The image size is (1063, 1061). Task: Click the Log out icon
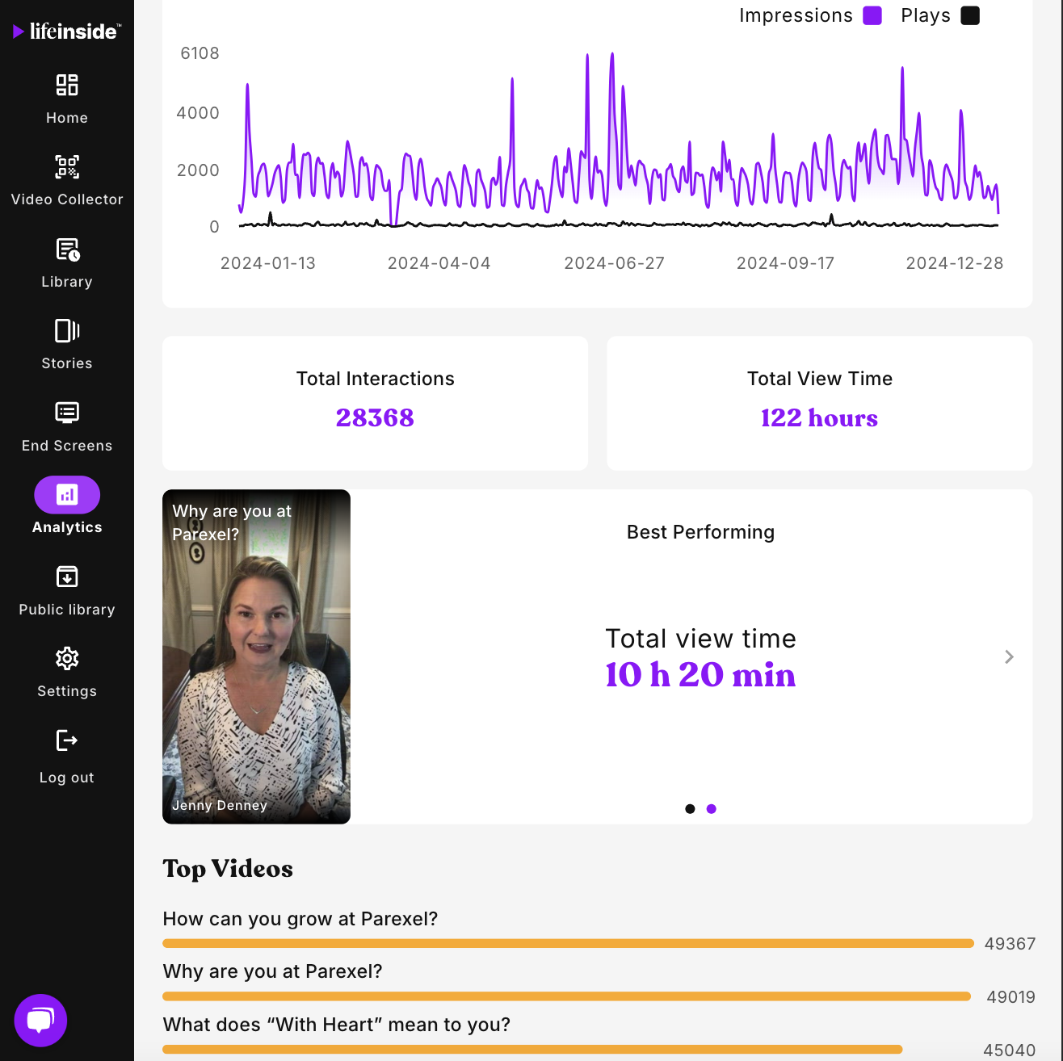tap(67, 740)
